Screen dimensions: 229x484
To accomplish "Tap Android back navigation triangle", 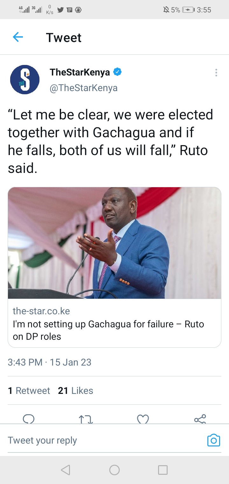I will 65,470.
